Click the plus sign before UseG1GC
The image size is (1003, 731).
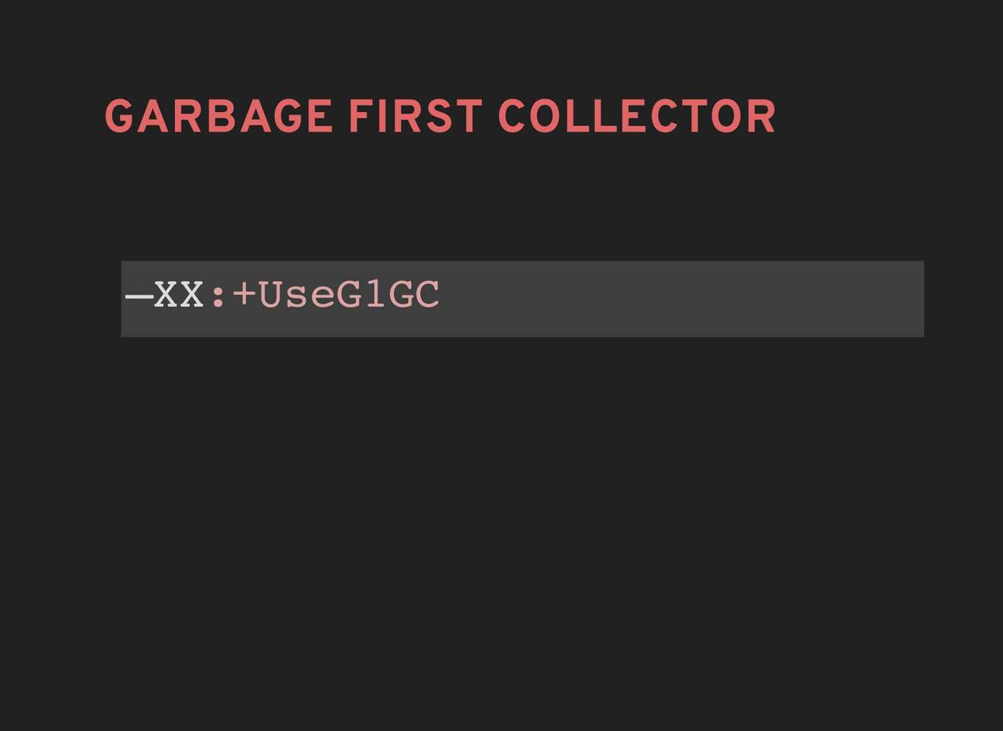click(244, 295)
